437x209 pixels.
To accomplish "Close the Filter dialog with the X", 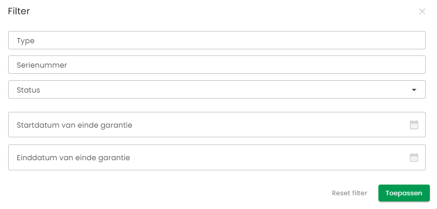I will pyautogui.click(x=422, y=11).
